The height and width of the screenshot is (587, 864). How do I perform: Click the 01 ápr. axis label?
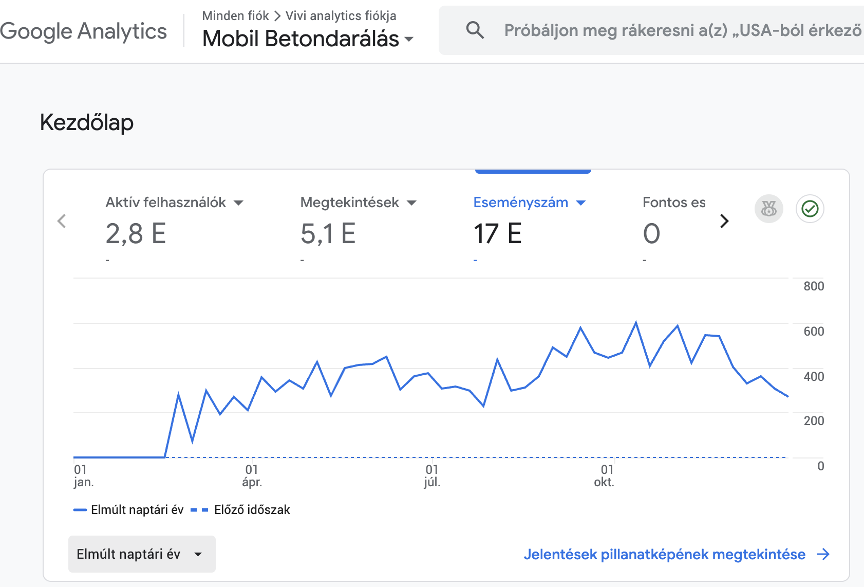252,475
